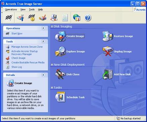This screenshot has height=122, width=147.
Task: Select the Schedule Task label
Action: tap(76, 97)
